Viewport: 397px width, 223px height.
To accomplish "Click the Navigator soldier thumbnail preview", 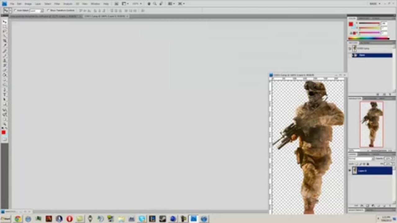I will pyautogui.click(x=372, y=124).
